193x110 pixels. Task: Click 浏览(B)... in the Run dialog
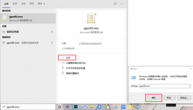[184, 98]
